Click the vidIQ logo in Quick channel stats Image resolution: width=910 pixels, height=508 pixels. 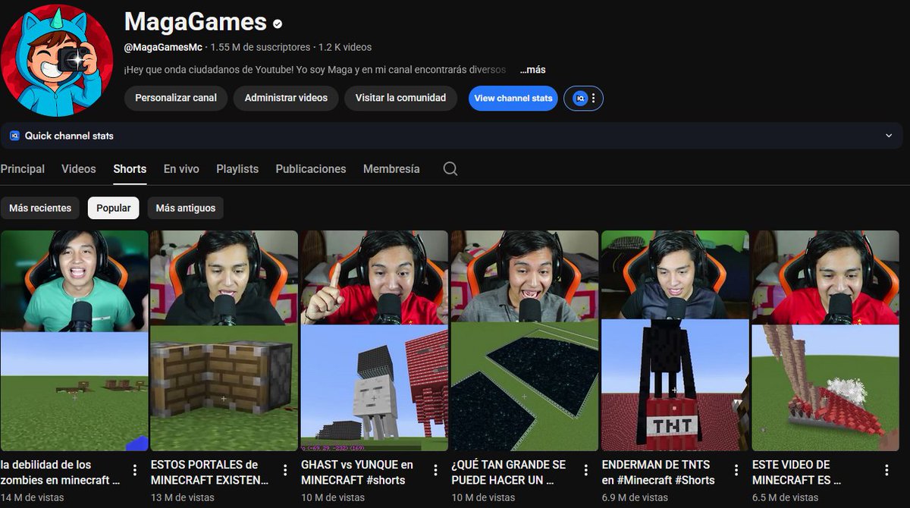pyautogui.click(x=14, y=136)
